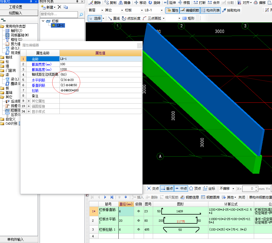Delete component with the X icon in 构件列表

59,7
